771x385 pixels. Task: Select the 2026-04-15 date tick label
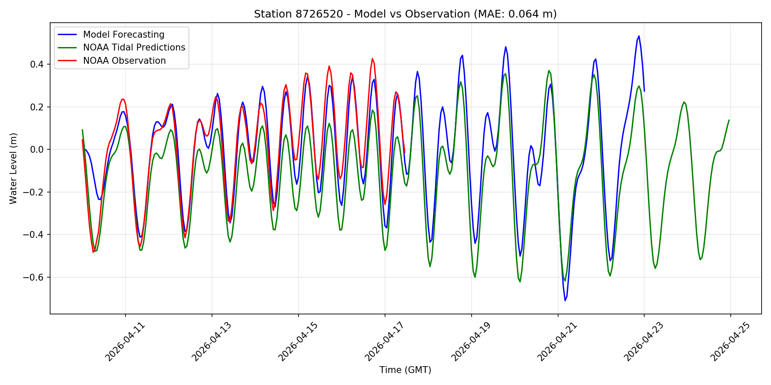(299, 341)
